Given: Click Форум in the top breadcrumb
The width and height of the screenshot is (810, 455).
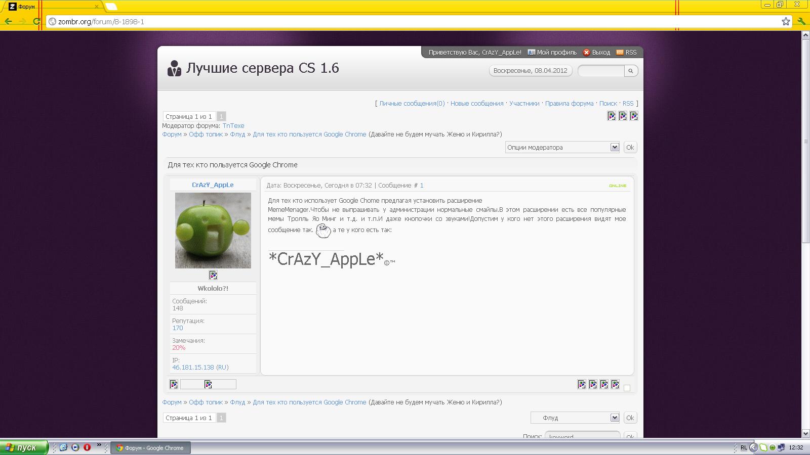Looking at the screenshot, I should [x=172, y=134].
